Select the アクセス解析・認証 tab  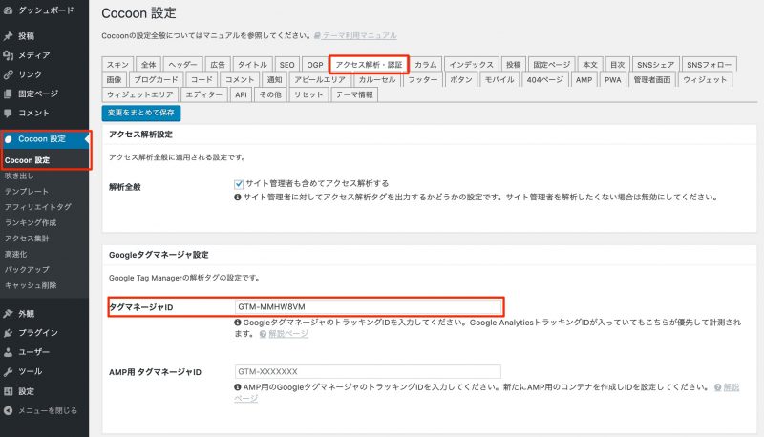(x=369, y=64)
